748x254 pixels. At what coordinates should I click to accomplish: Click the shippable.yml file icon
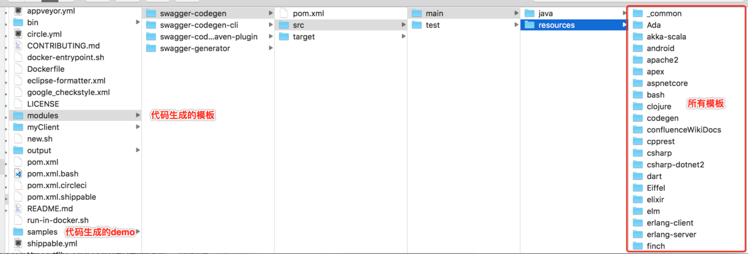tap(18, 244)
